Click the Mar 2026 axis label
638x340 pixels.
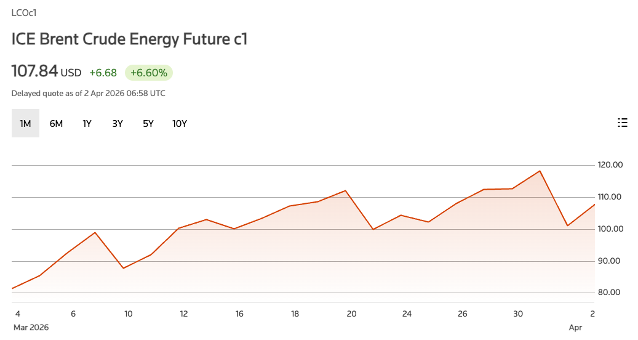coord(31,328)
